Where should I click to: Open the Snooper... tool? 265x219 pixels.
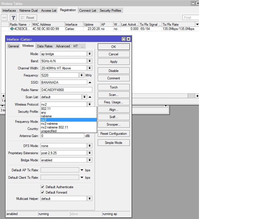pyautogui.click(x=113, y=124)
